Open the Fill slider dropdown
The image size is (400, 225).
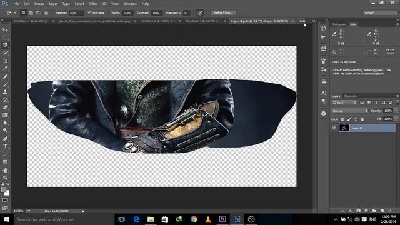click(396, 119)
